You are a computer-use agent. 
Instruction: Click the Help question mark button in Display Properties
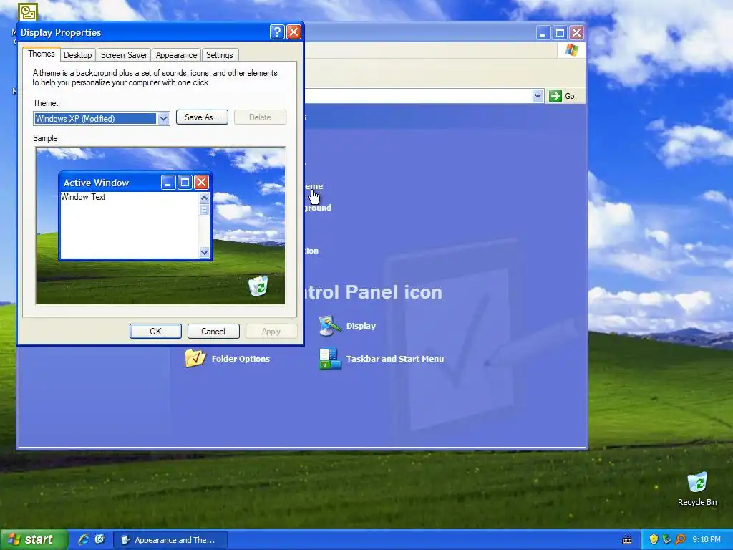[277, 32]
